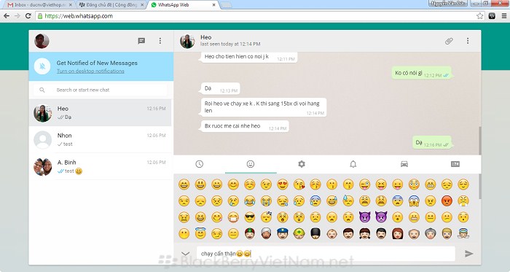
Task: Click the Chrome bookmark star icon
Action: 479,16
